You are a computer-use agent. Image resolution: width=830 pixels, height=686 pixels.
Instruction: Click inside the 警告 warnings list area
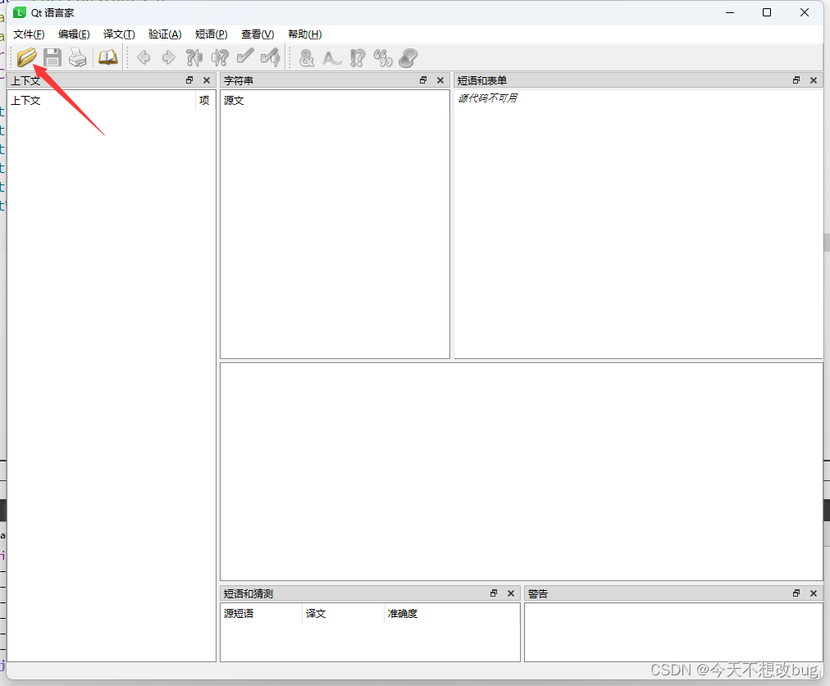pos(673,632)
